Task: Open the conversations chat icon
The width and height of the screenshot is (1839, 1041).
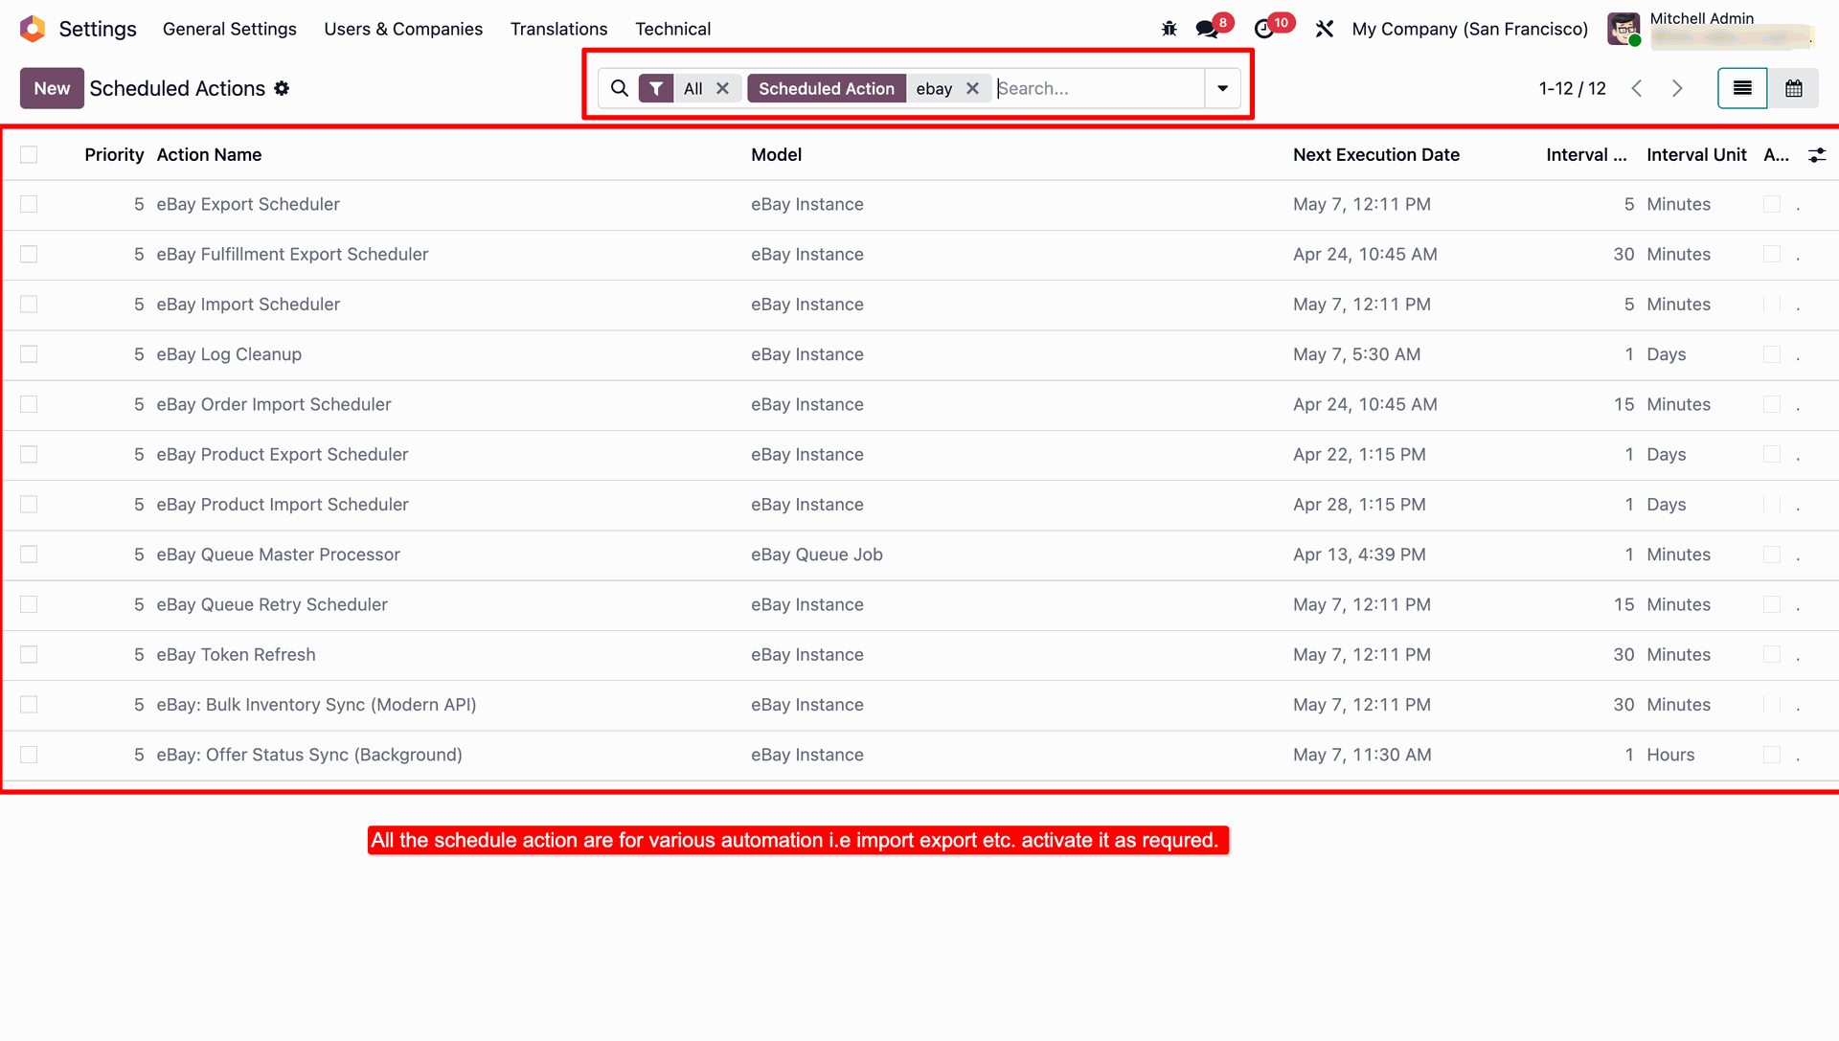Action: point(1207,29)
